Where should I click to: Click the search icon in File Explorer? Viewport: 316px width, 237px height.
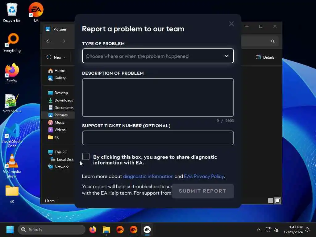[x=273, y=41]
